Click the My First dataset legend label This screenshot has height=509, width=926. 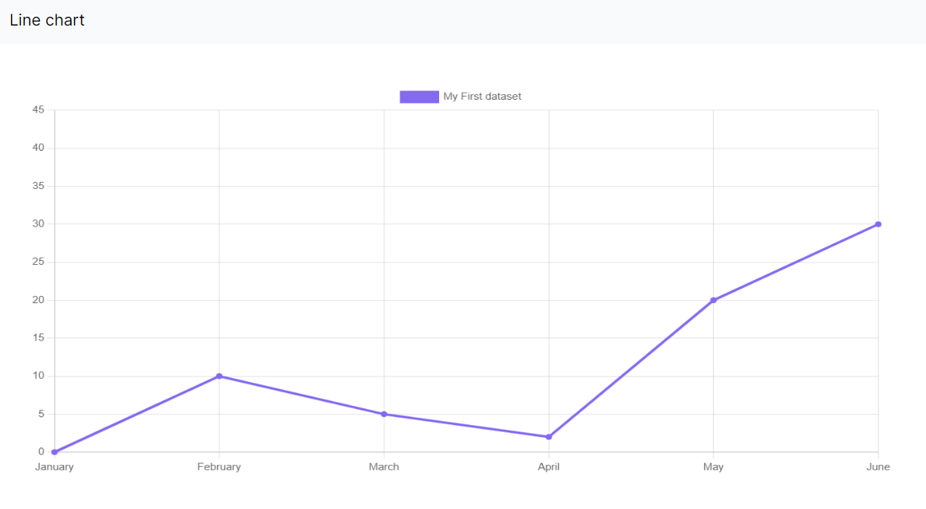point(482,97)
